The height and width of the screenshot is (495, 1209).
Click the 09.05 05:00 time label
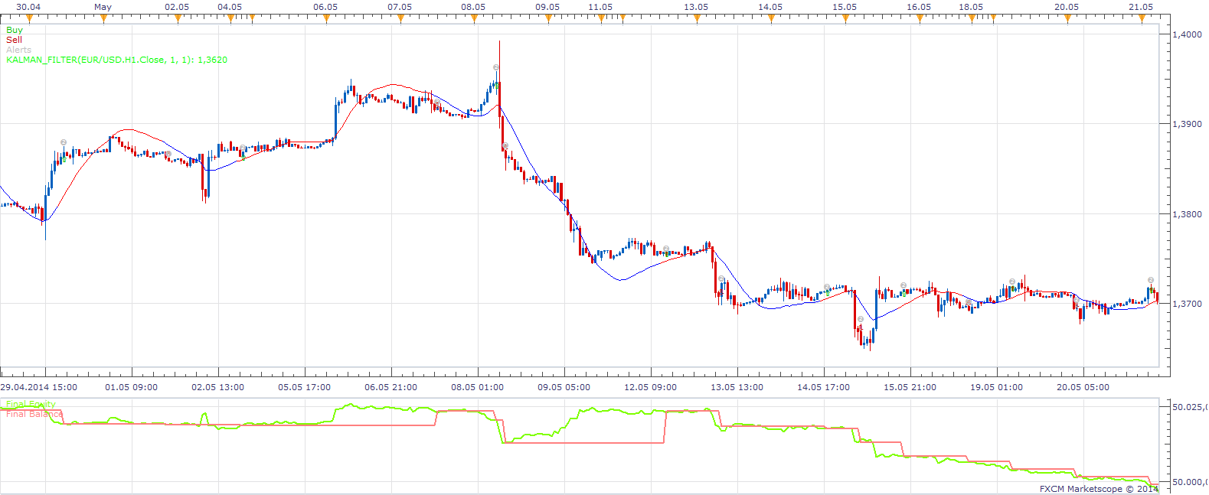[x=564, y=387]
